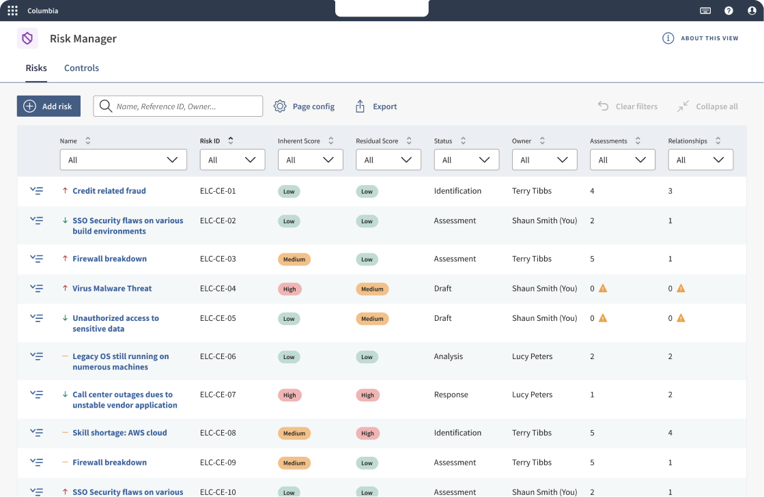Image resolution: width=764 pixels, height=497 pixels.
Task: Expand Unauthorized access row details
Action: [x=37, y=318]
